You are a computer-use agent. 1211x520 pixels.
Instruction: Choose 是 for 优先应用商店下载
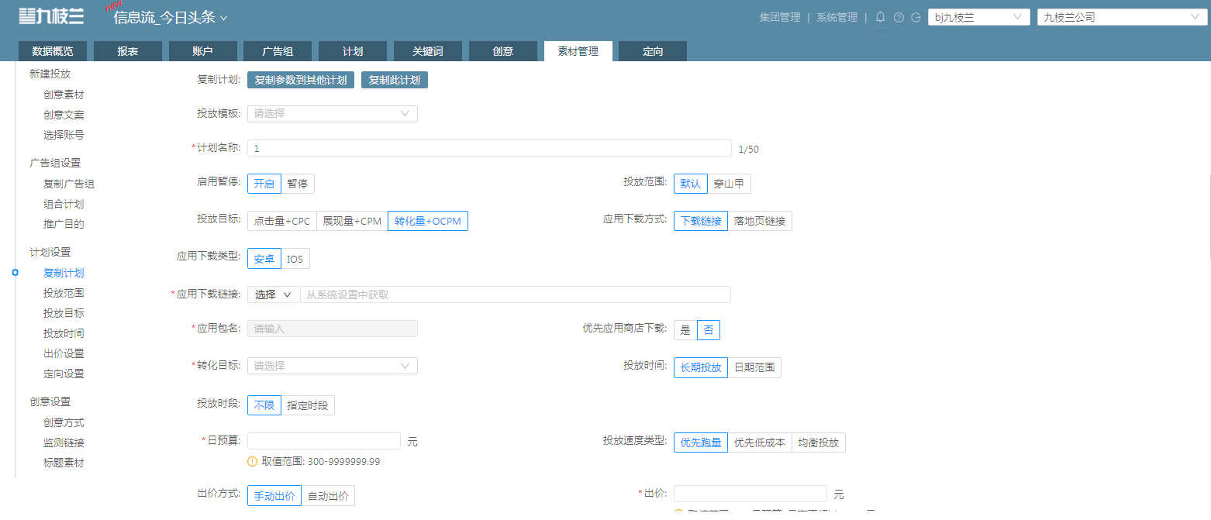coord(685,330)
